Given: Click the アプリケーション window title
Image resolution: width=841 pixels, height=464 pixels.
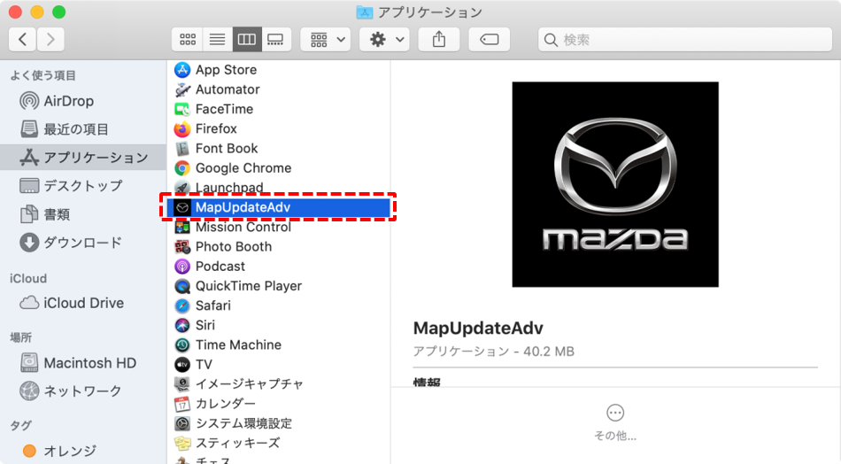Looking at the screenshot, I should coord(429,12).
